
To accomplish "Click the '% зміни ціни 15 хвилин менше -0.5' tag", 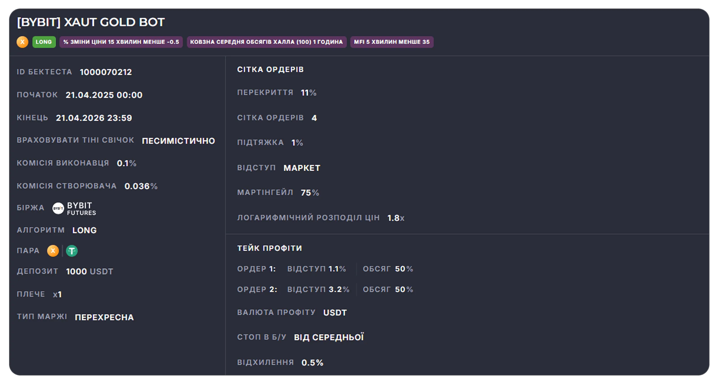I will coord(121,42).
